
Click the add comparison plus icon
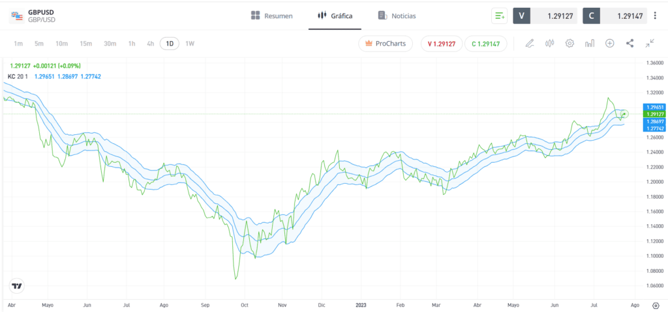[610, 43]
